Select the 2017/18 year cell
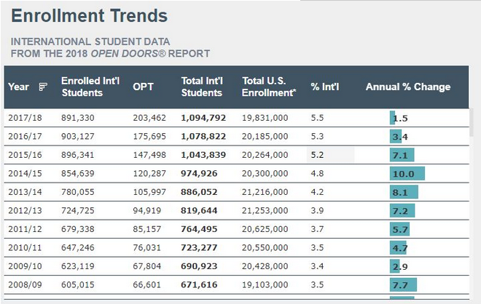Viewport: 481px width, 304px height. pyautogui.click(x=24, y=118)
